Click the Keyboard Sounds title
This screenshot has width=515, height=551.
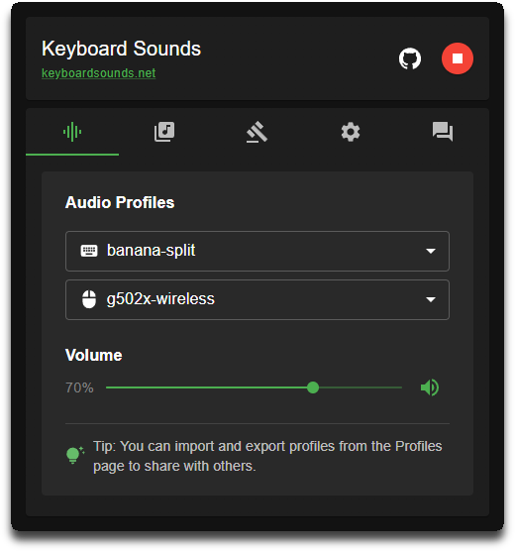tap(121, 49)
